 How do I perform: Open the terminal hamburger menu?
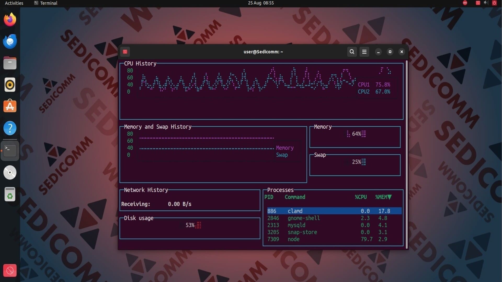click(x=364, y=52)
